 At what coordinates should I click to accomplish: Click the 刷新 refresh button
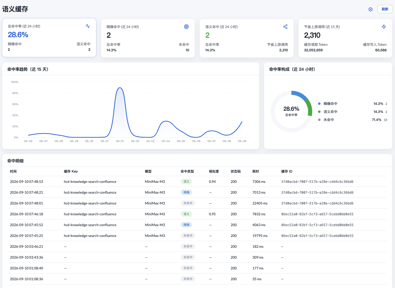385,9
